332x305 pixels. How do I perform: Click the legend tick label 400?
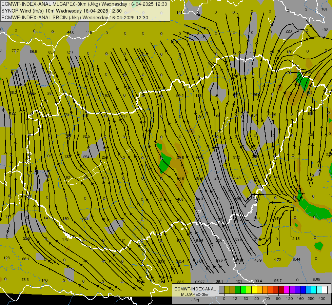click(x=322, y=299)
